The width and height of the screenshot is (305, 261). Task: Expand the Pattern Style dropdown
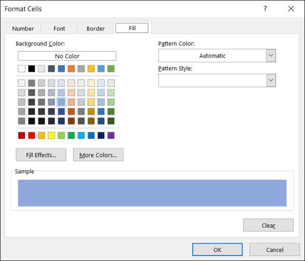coord(271,80)
